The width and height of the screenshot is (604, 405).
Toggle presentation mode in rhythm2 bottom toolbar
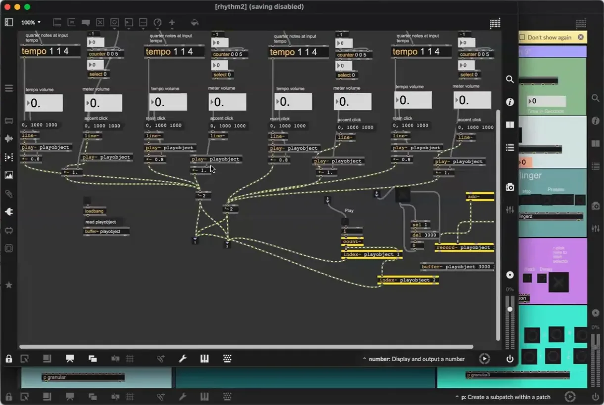pos(70,359)
